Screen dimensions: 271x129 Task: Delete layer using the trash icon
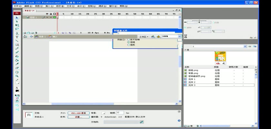36,33
